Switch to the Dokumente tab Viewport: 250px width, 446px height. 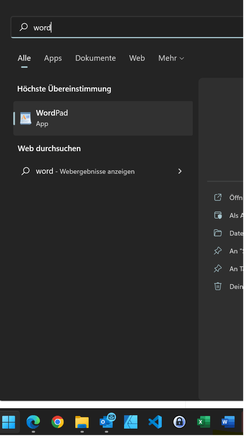pyautogui.click(x=96, y=58)
